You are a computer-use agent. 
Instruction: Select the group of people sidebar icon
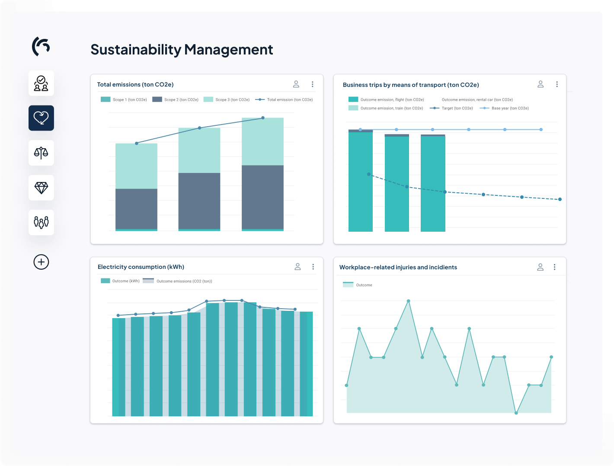point(41,222)
